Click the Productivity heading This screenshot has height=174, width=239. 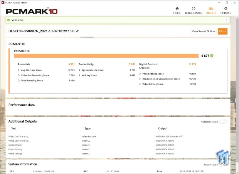pyautogui.click(x=86, y=64)
